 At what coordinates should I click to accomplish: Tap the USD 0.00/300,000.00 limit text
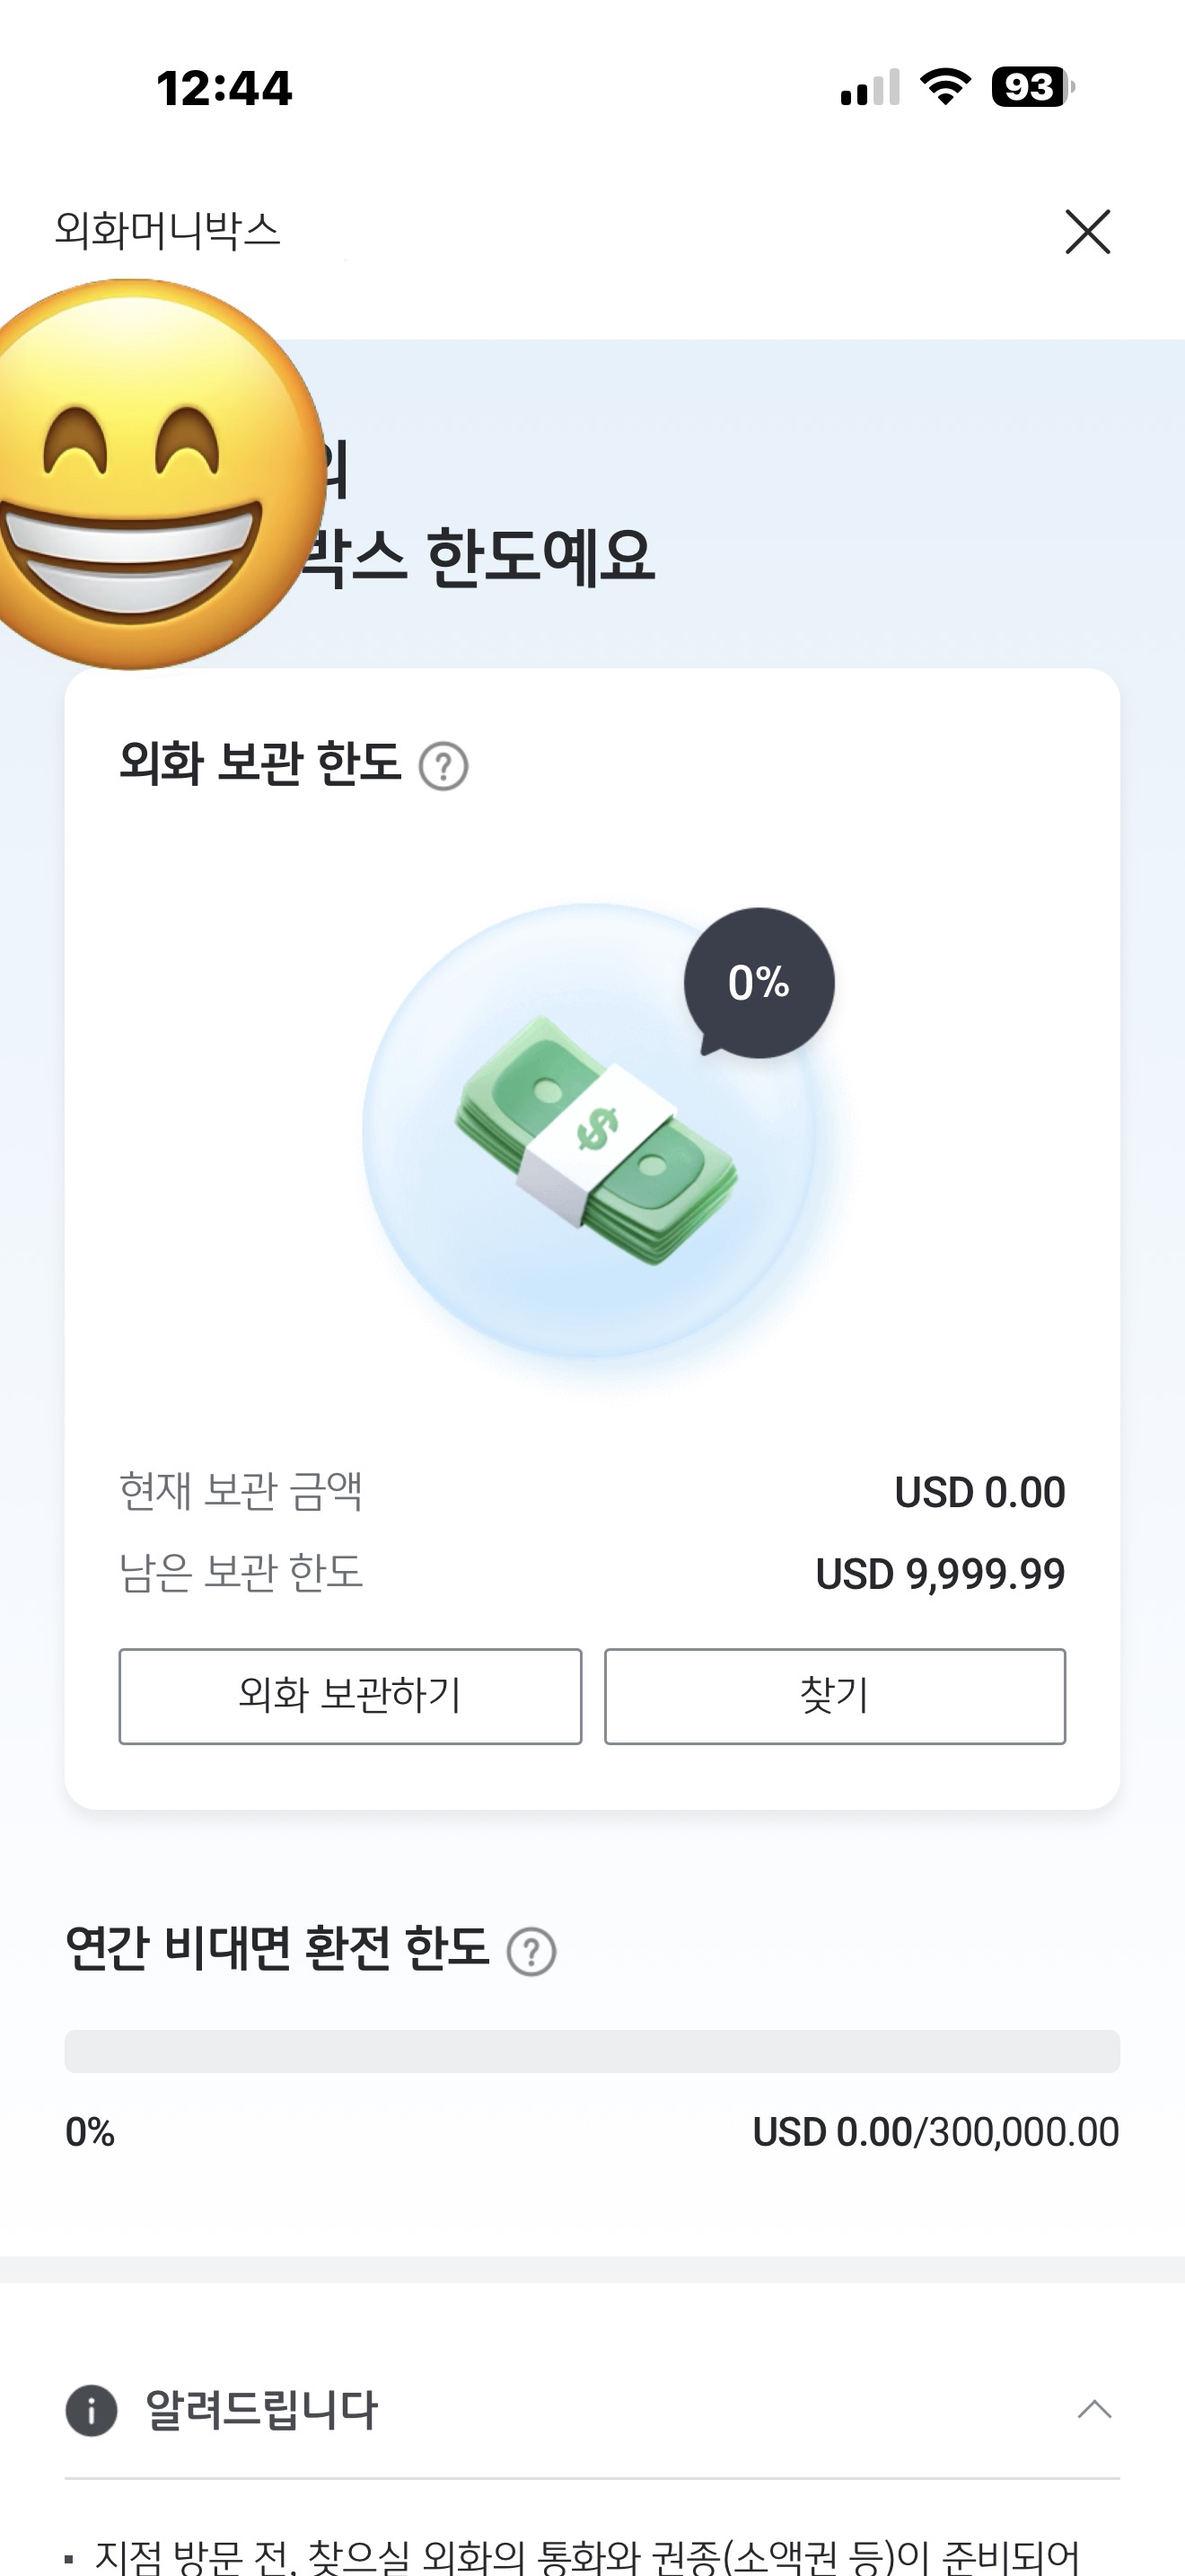[935, 2132]
